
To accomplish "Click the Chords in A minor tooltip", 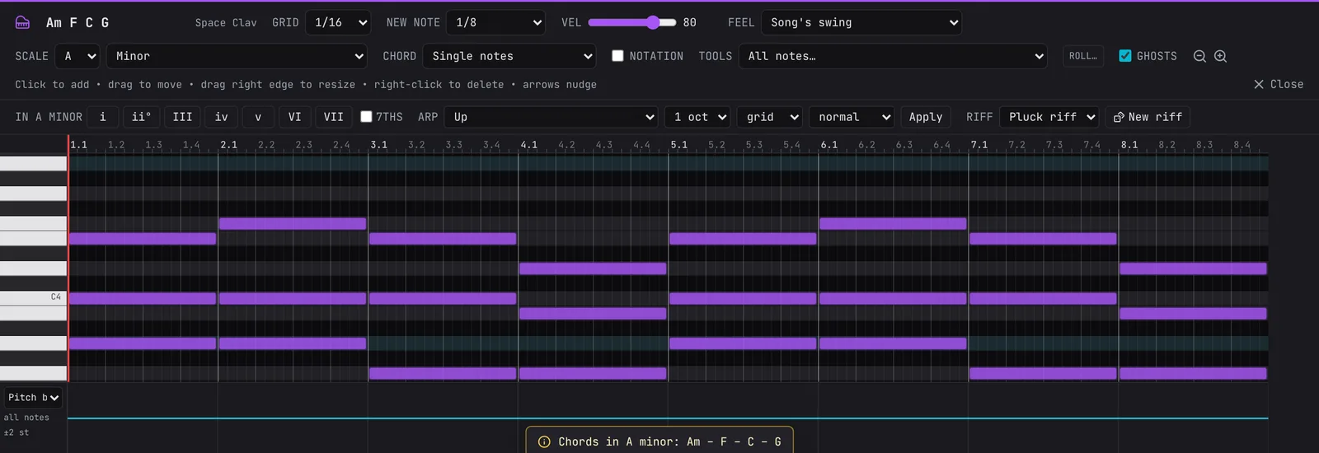I will [x=659, y=440].
